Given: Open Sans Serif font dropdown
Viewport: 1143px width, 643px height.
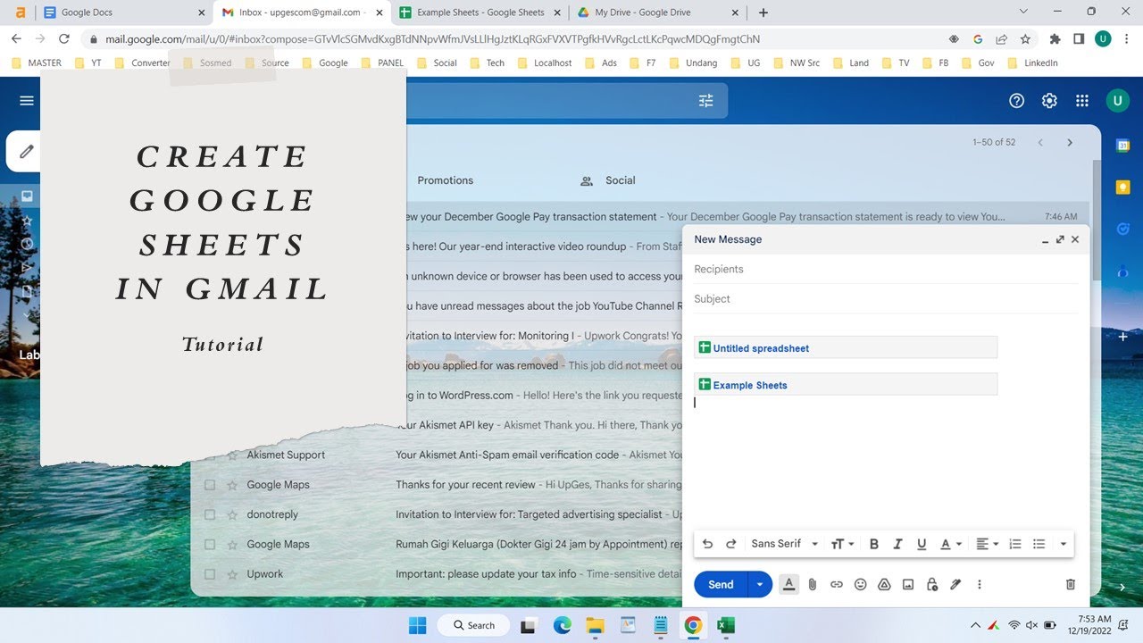Looking at the screenshot, I should [785, 544].
